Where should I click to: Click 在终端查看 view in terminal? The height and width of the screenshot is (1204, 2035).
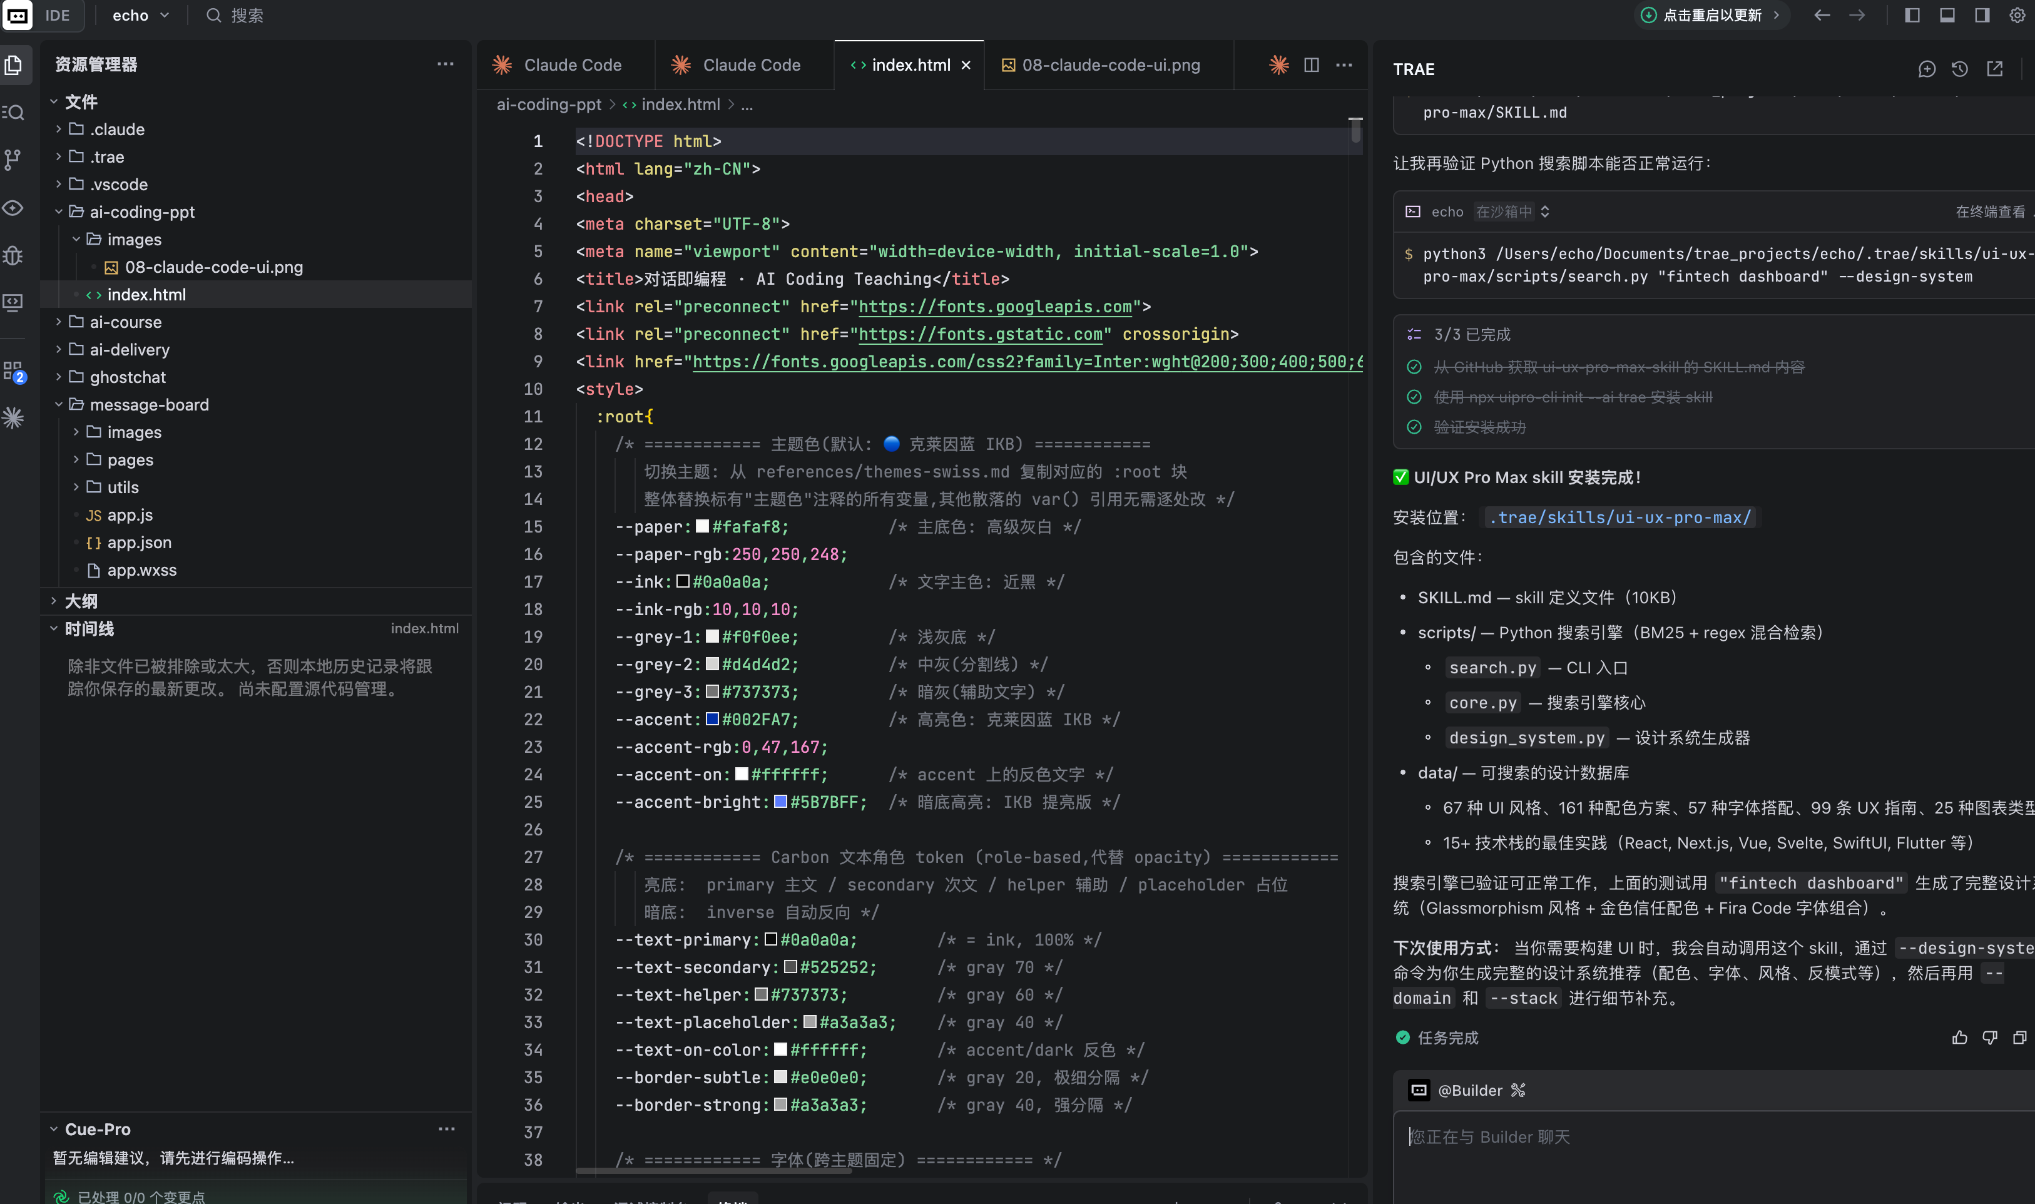point(1989,212)
